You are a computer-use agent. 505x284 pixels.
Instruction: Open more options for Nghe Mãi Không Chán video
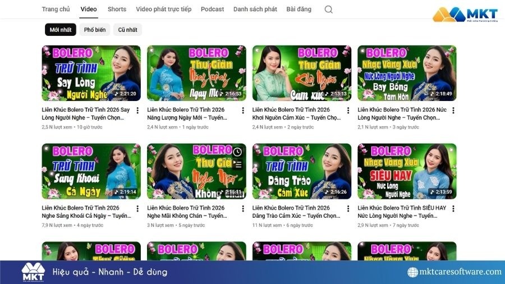pyautogui.click(x=243, y=209)
